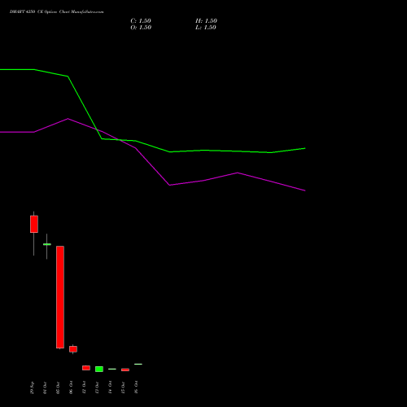Click the 06 Oct date label
The image size is (407, 407).
(71, 387)
